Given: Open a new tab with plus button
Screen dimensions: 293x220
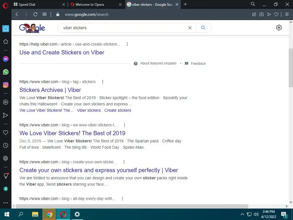Looking at the screenshot, I should 185,4.
